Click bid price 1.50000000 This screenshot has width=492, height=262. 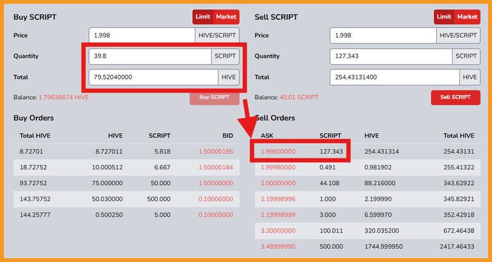216,183
